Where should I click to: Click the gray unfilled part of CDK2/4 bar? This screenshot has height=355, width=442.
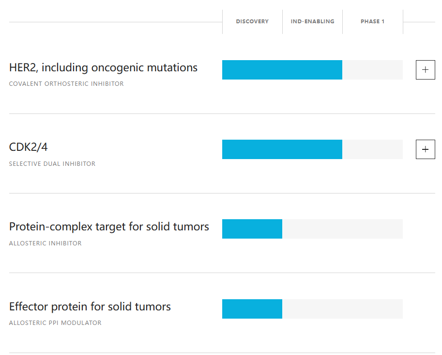pos(372,149)
